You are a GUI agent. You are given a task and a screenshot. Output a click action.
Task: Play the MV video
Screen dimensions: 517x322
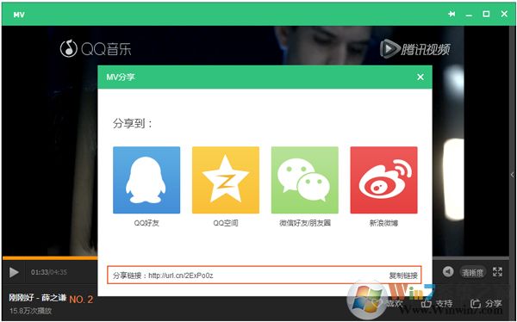pyautogui.click(x=14, y=272)
